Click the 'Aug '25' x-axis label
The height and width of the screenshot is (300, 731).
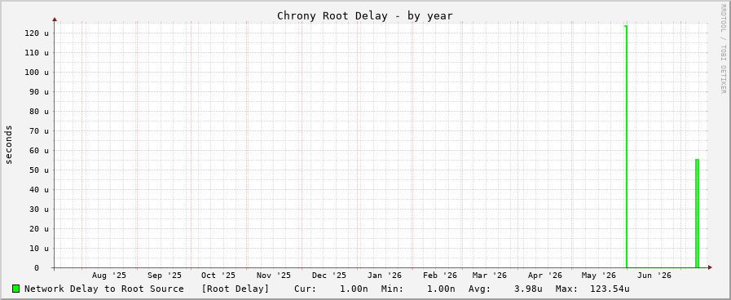pos(109,276)
